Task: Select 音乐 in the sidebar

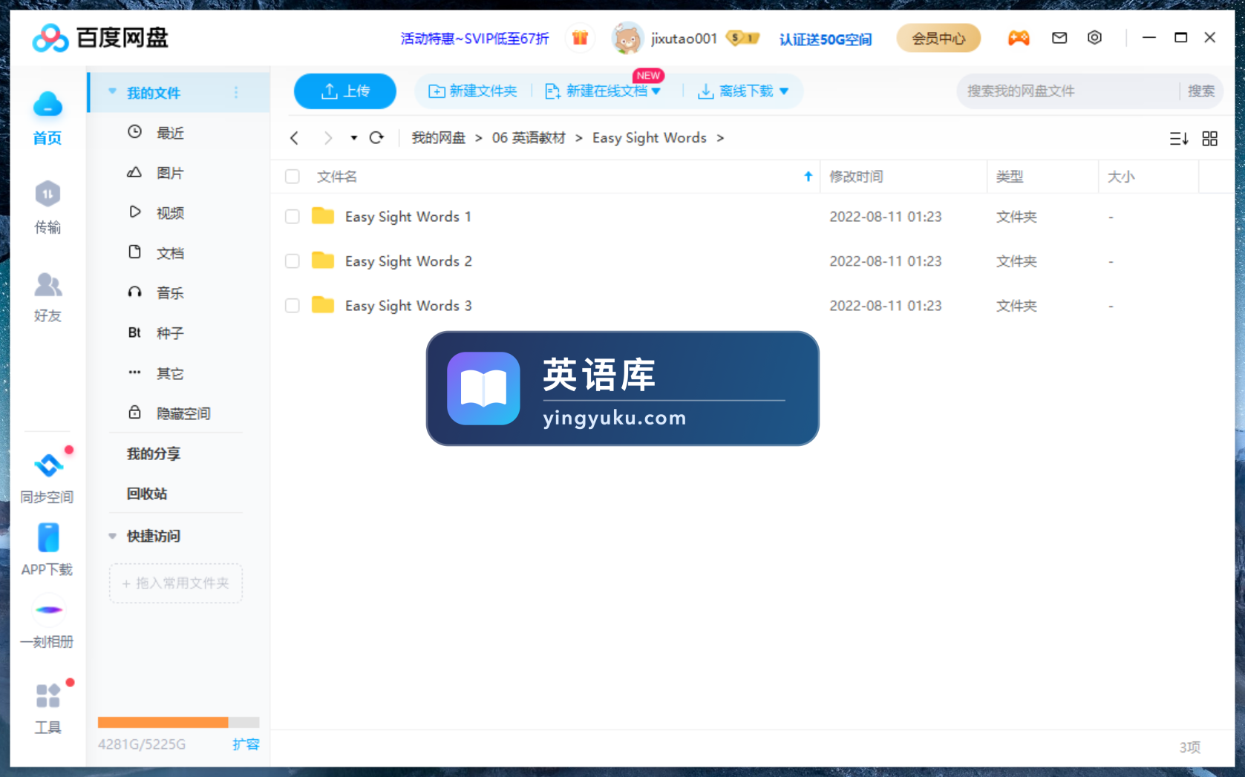Action: click(170, 293)
